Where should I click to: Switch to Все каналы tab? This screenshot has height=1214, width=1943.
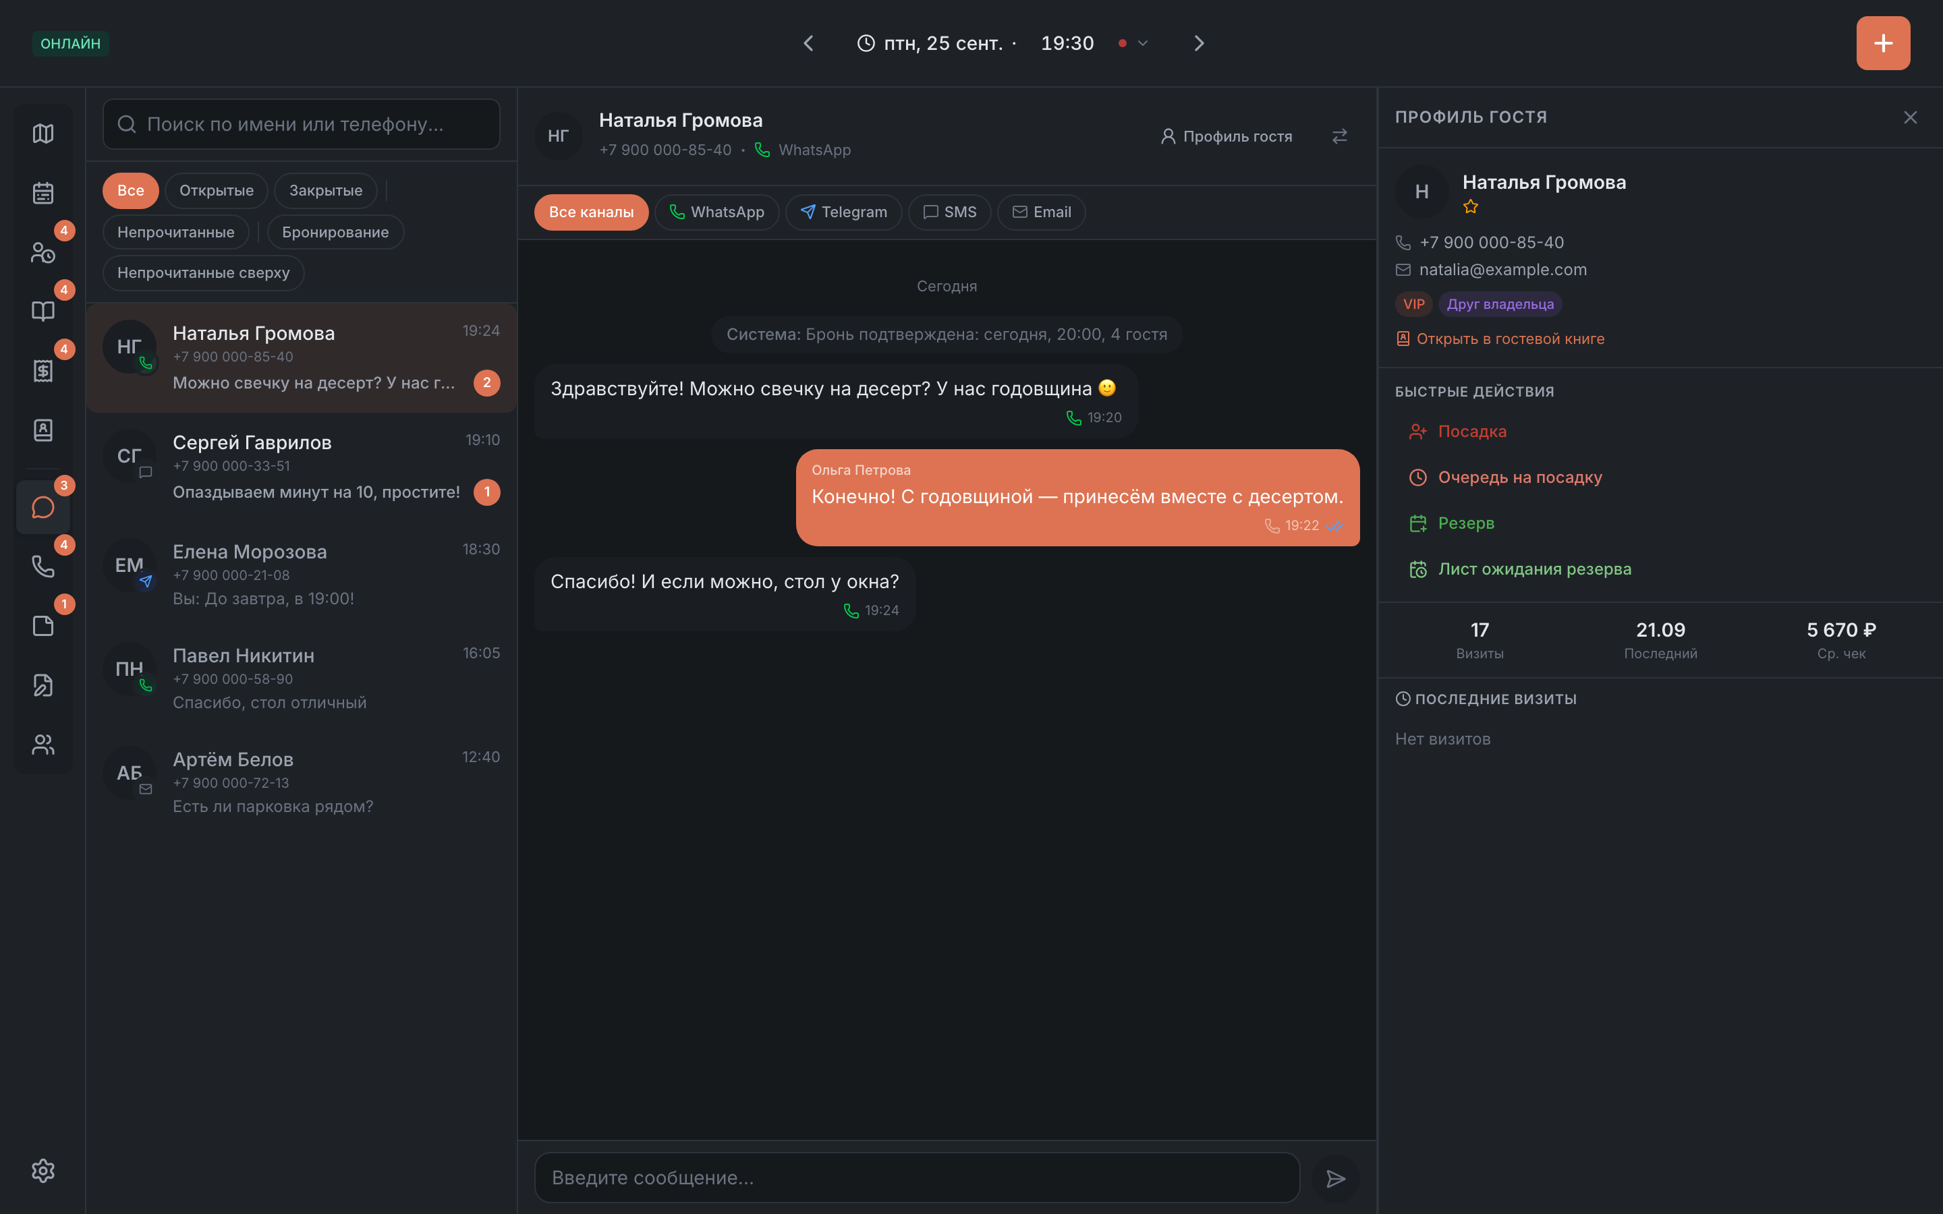592,212
